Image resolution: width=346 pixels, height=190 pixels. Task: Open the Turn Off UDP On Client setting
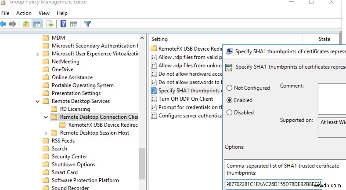click(185, 99)
